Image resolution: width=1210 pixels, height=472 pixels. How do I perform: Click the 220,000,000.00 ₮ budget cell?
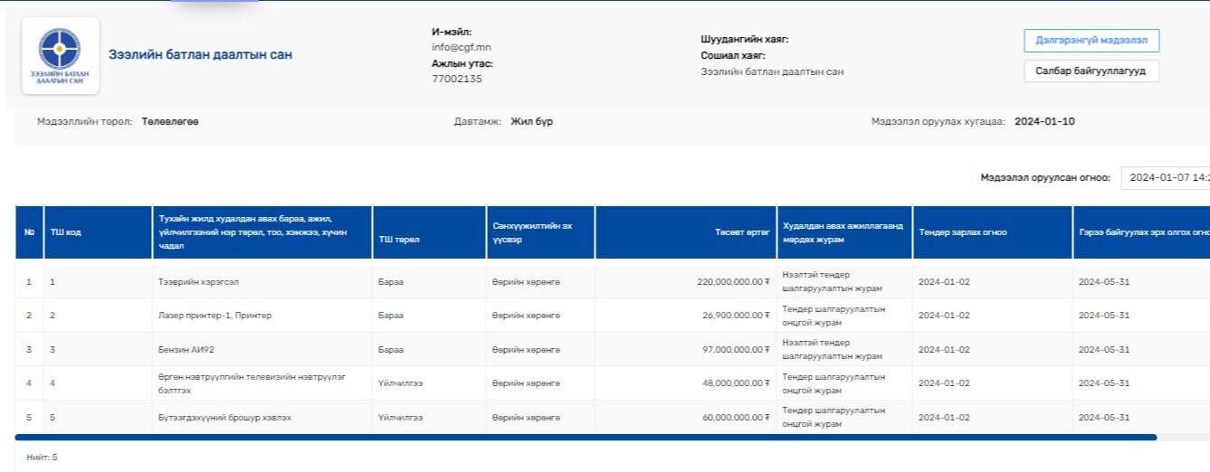[731, 282]
